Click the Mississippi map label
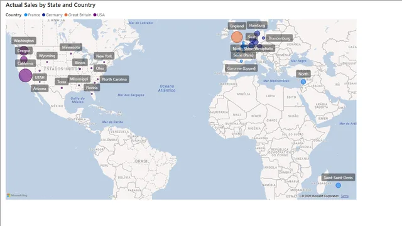402x226 pixels. click(79, 79)
